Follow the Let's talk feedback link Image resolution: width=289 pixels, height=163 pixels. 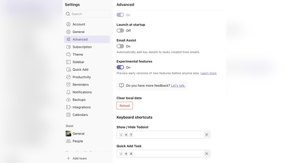pyautogui.click(x=178, y=85)
